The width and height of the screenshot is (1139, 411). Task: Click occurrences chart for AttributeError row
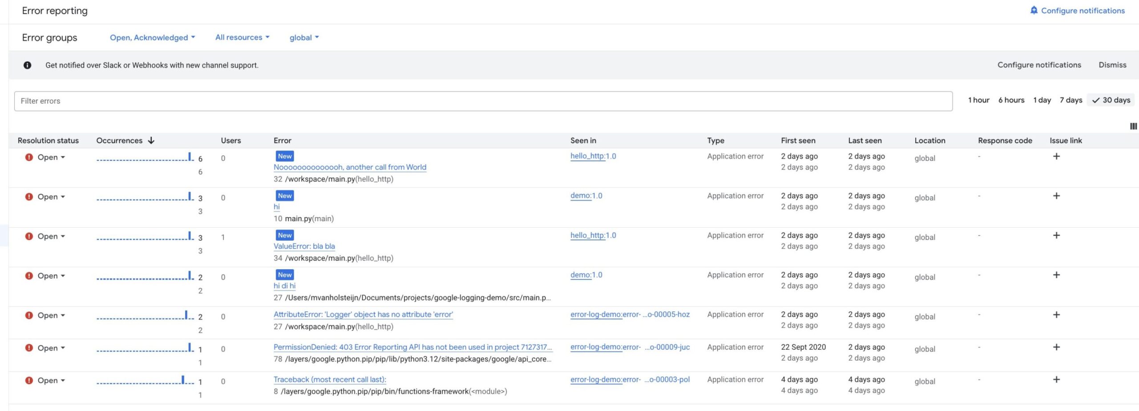145,315
